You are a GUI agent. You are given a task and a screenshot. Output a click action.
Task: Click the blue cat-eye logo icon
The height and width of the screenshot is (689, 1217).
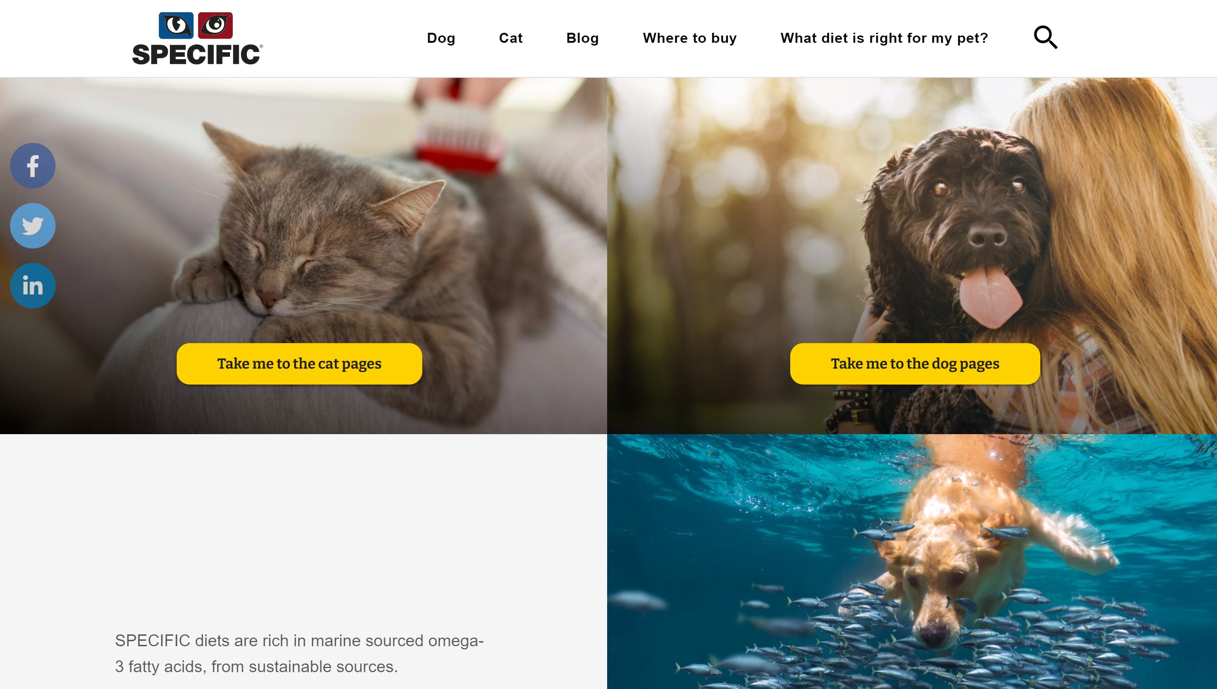(x=176, y=25)
